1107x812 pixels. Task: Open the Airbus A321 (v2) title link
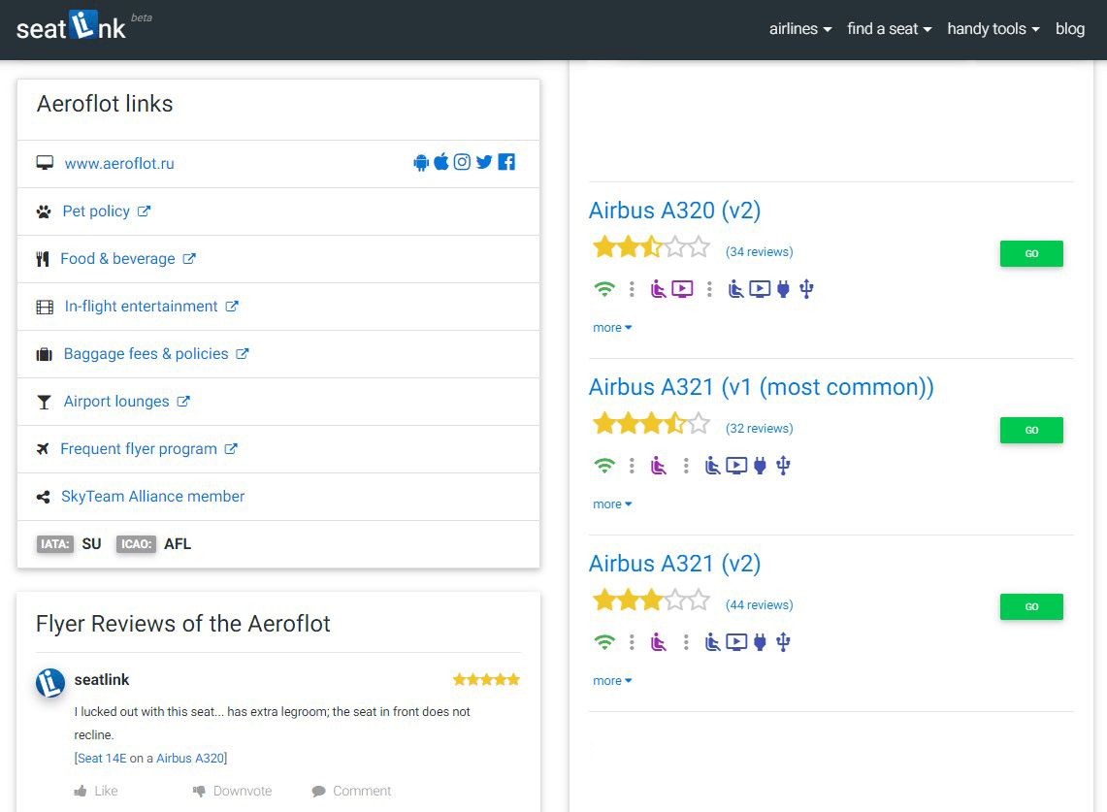[x=675, y=564]
